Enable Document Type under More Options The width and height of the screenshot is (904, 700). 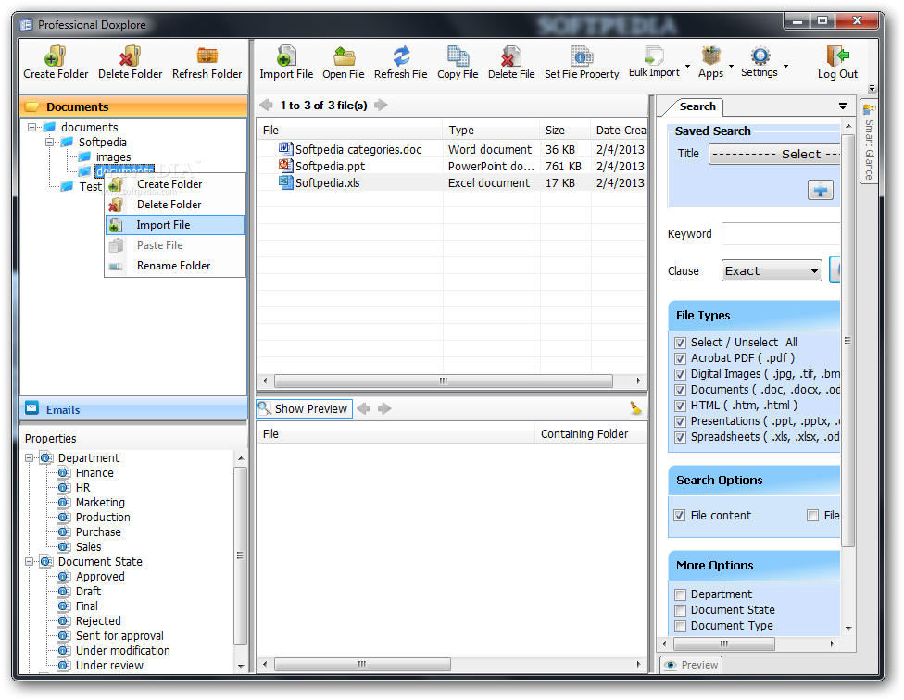click(680, 626)
